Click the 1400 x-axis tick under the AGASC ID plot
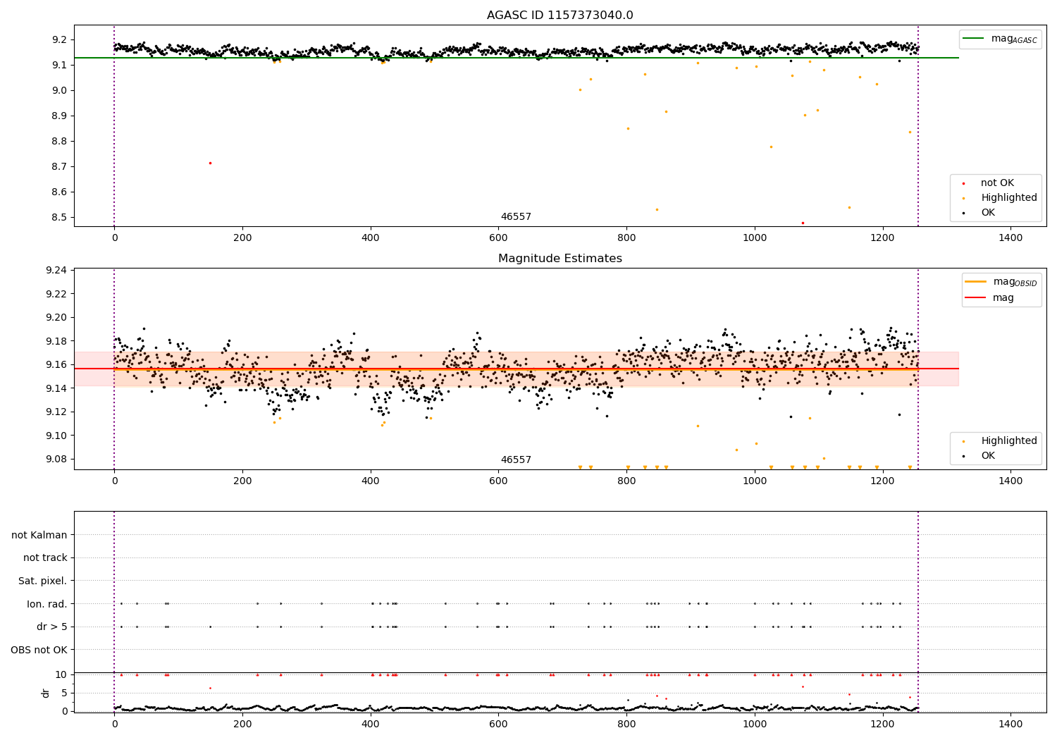This screenshot has width=1057, height=740. tap(1010, 238)
